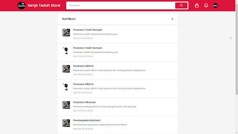
Task: Click "Pembayaran pesanan sudah berhasil terverifikasi" description
Action: pos(100,125)
